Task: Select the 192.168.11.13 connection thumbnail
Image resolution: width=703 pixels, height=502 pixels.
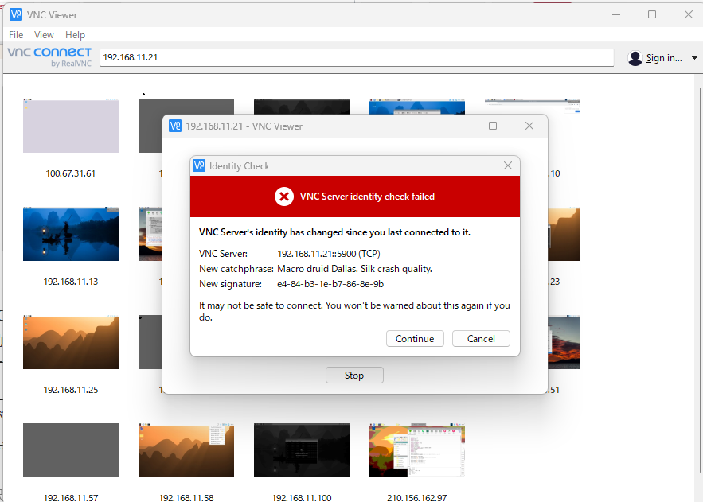Action: [71, 234]
